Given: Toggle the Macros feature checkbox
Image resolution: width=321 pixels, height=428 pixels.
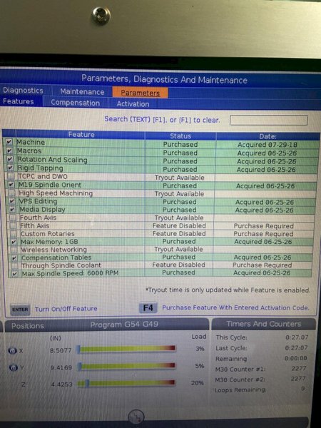Looking at the screenshot, I should (x=10, y=151).
